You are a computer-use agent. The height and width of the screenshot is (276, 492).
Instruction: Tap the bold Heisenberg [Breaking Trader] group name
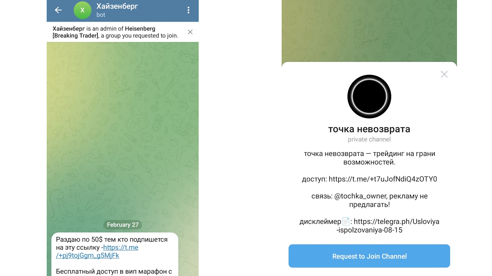click(x=104, y=32)
